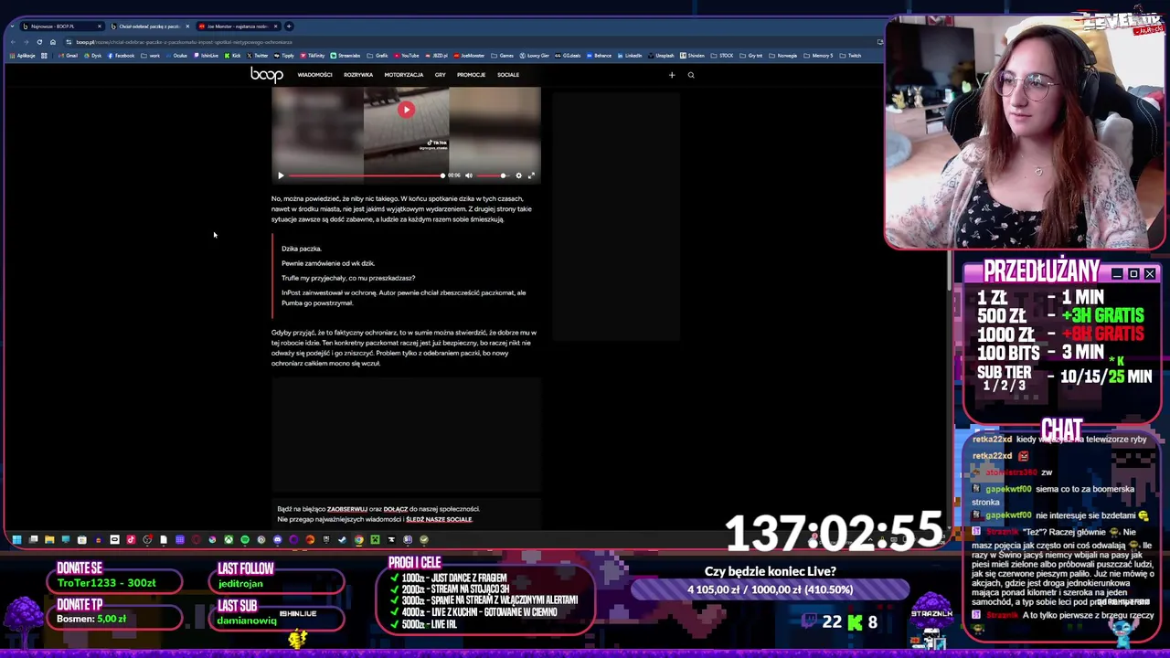Adjust the video volume slider
1170x658 pixels.
[493, 175]
